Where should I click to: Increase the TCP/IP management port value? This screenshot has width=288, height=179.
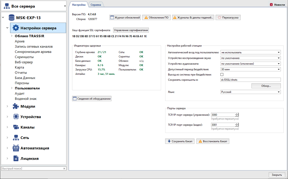tap(237, 114)
